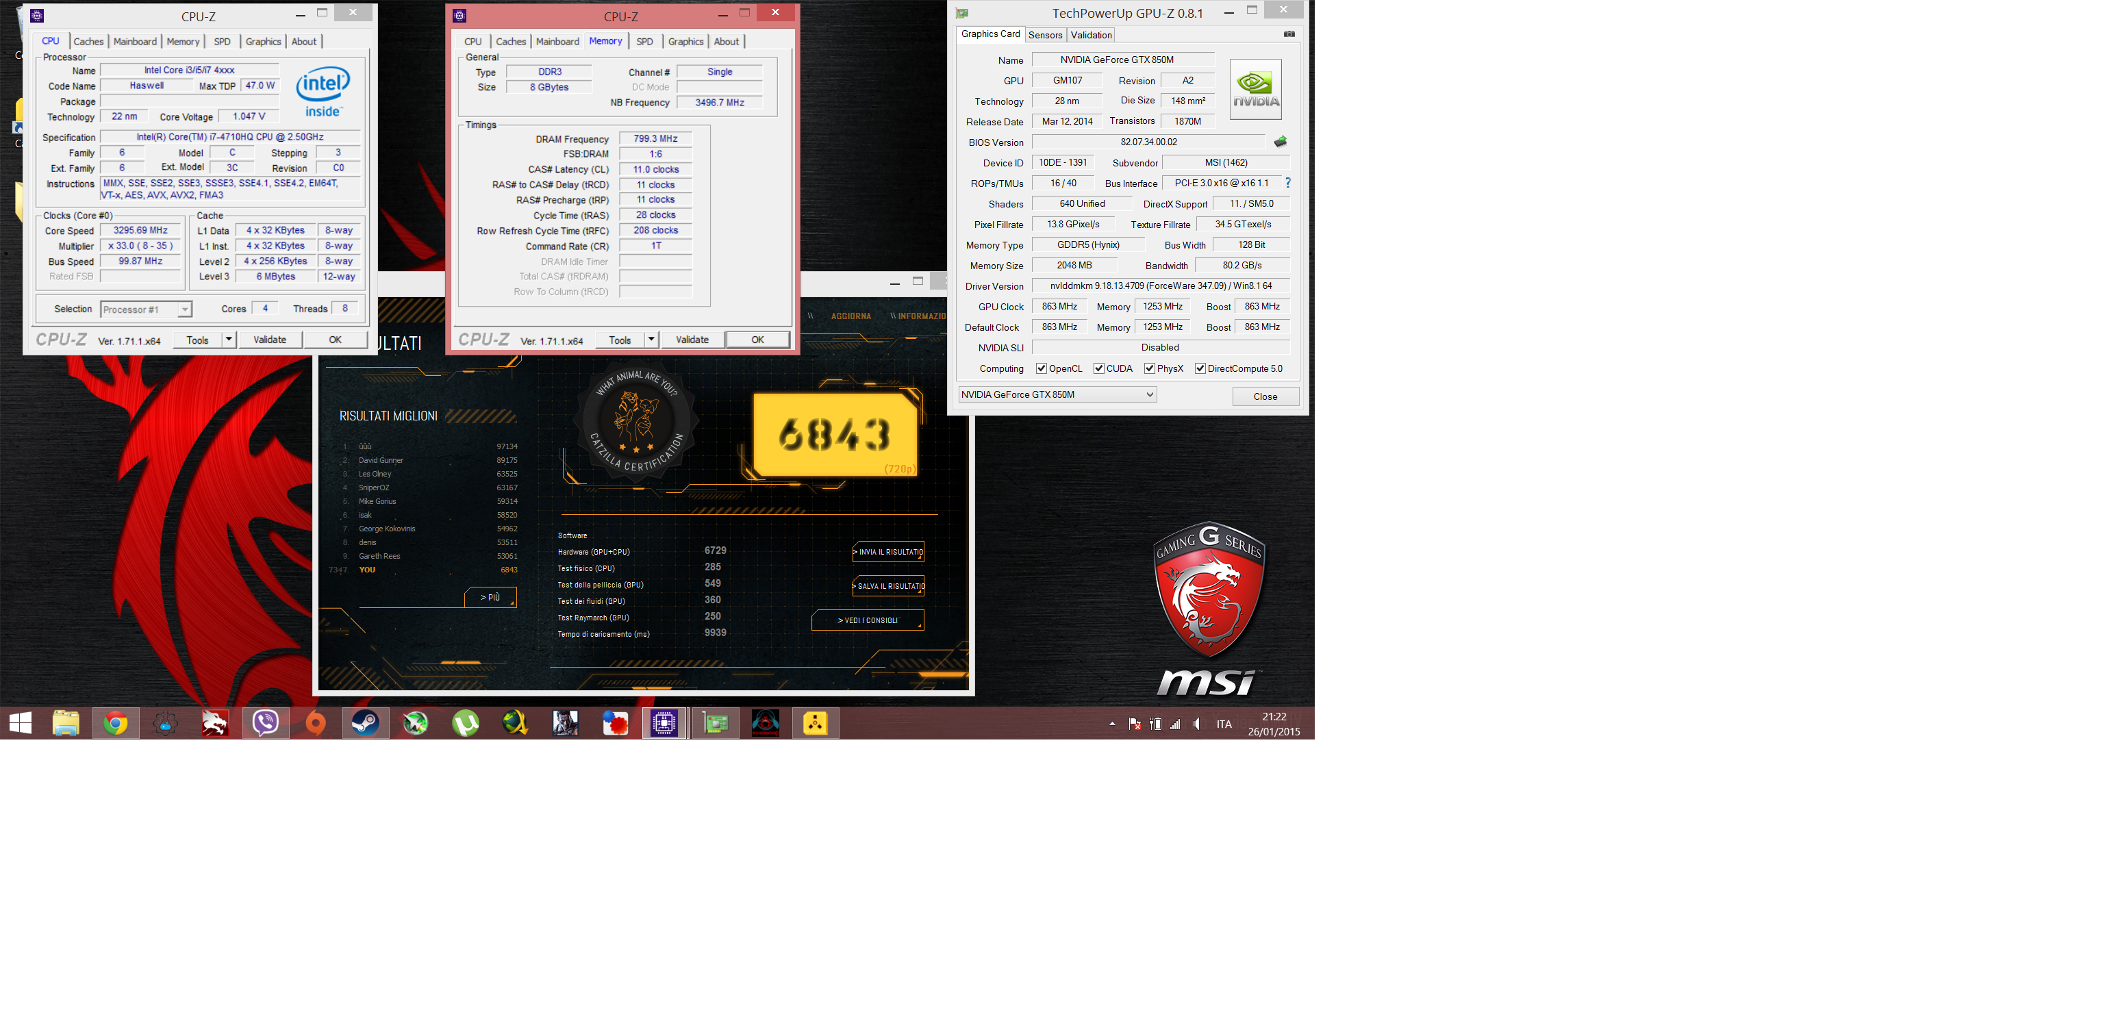Image resolution: width=2105 pixels, height=1012 pixels.
Task: Click the Battlefield soldier taskbar icon
Action: [565, 723]
